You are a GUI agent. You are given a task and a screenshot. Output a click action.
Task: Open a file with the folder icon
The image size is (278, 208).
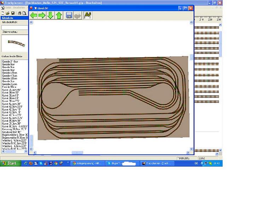click(x=8, y=13)
